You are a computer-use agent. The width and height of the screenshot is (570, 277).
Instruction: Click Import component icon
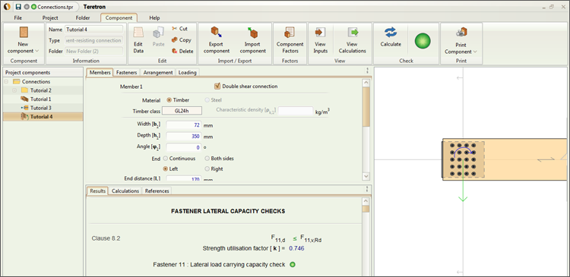252,33
